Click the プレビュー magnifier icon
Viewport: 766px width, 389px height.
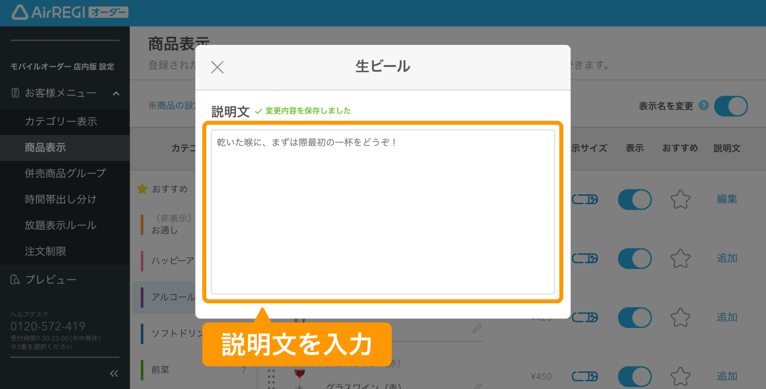[15, 280]
